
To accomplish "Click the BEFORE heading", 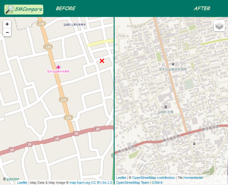I will pos(66,9).
